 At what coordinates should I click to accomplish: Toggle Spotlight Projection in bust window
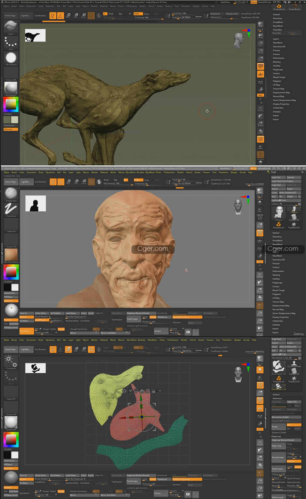[187, 317]
